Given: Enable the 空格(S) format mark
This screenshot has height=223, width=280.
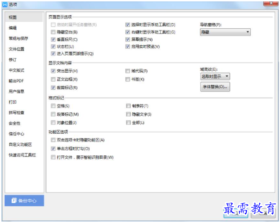Looking at the screenshot, I should pos(53,106).
